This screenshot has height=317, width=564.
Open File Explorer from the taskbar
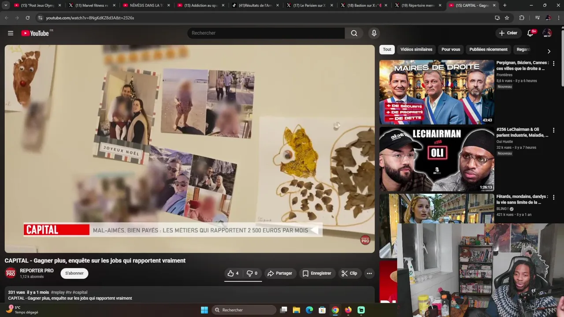[297, 310]
